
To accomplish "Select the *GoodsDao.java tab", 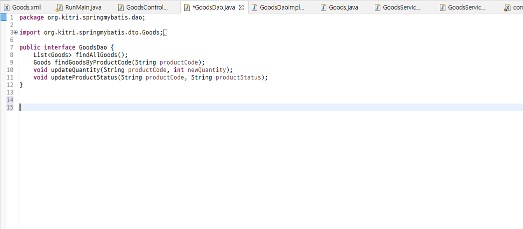I will coord(214,7).
